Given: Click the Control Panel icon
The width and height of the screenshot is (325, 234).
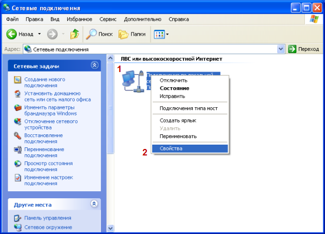Looking at the screenshot, I should [x=17, y=218].
